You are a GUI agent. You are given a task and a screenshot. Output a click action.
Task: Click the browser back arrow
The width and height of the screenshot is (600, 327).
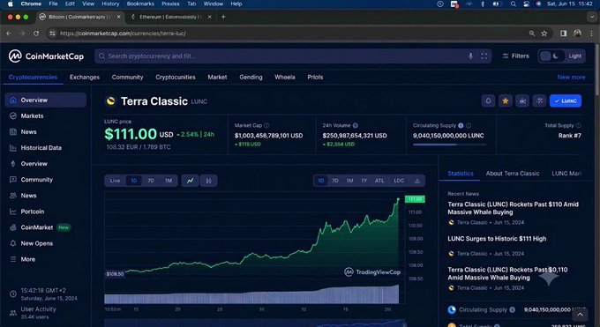9,33
